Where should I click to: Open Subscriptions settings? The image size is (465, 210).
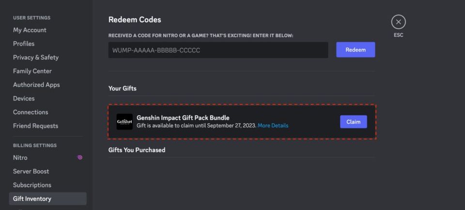[32, 185]
